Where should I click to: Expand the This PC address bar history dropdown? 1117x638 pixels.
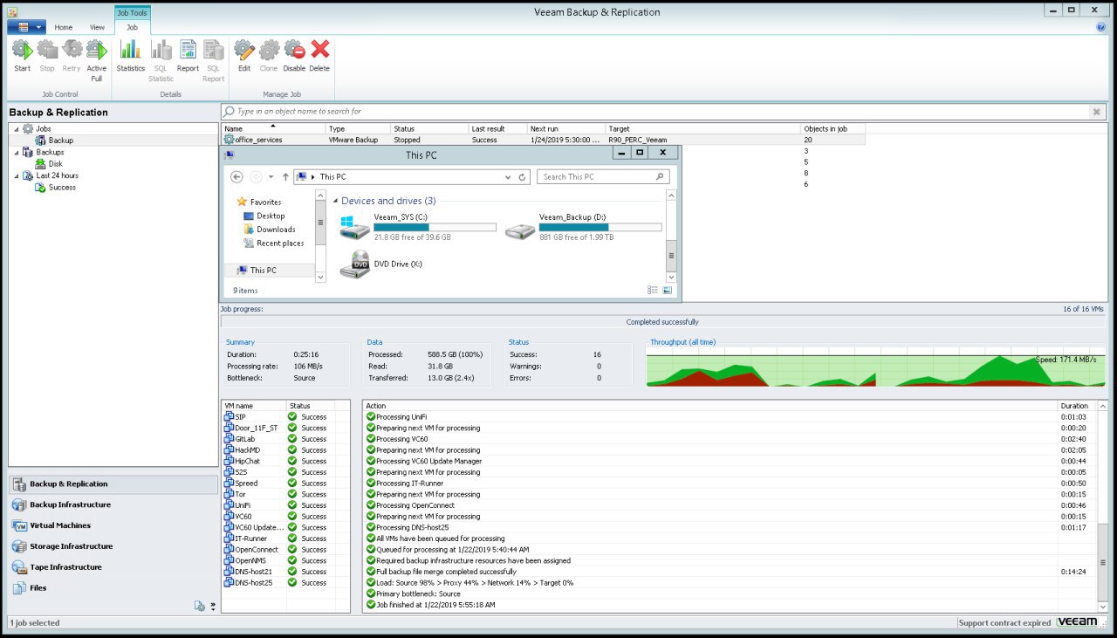[x=510, y=176]
